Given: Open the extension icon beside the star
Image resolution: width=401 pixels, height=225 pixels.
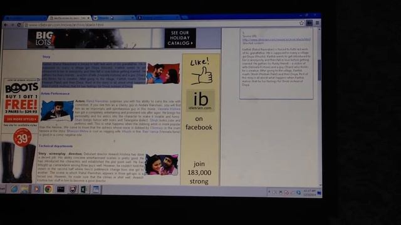Looking at the screenshot, I should [309, 23].
